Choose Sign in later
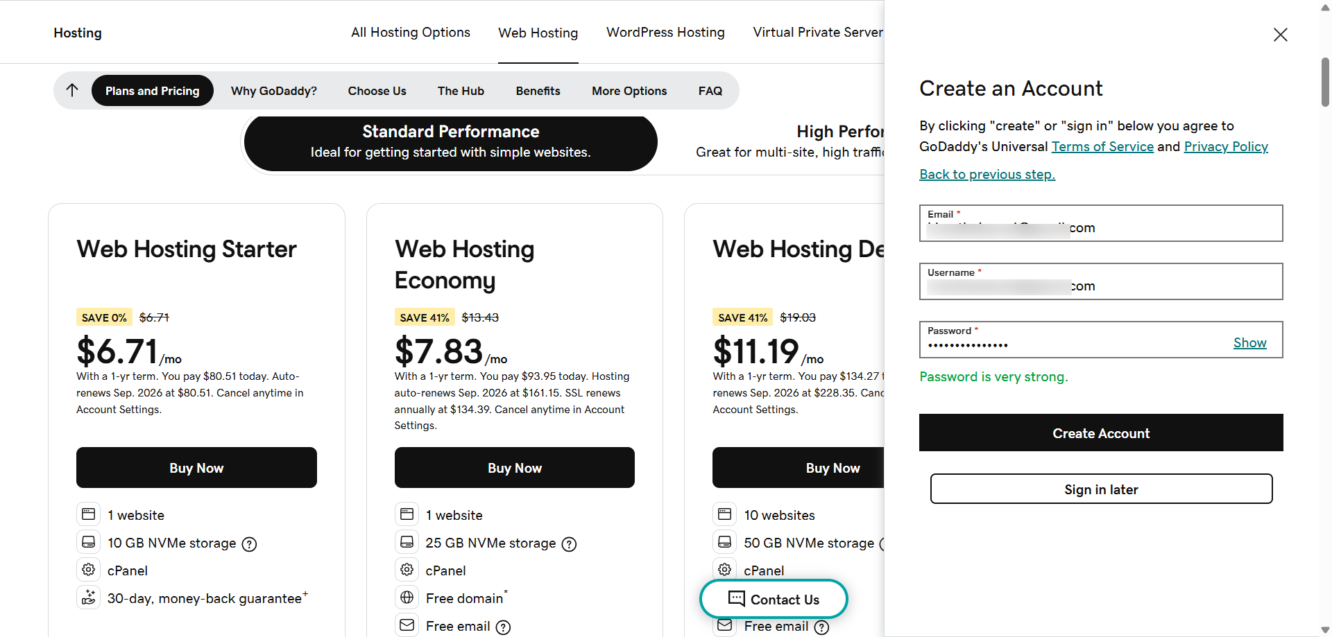This screenshot has height=637, width=1332. coord(1101,489)
